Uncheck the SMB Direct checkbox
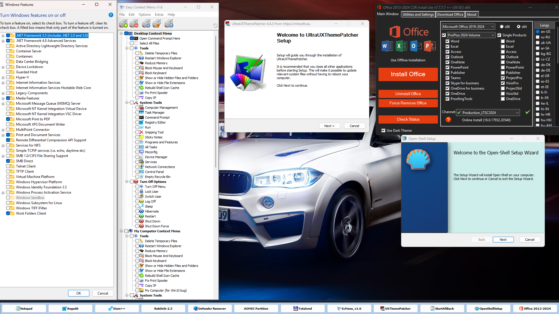This screenshot has width=559, height=314. (x=8, y=161)
